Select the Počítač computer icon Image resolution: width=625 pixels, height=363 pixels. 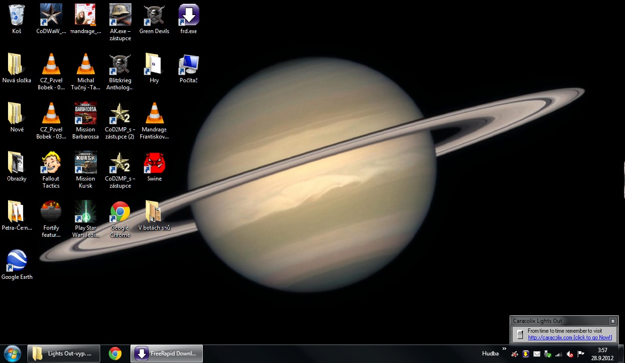coord(189,64)
